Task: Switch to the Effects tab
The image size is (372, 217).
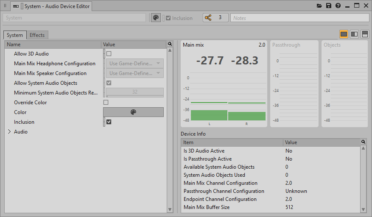Action: point(37,35)
